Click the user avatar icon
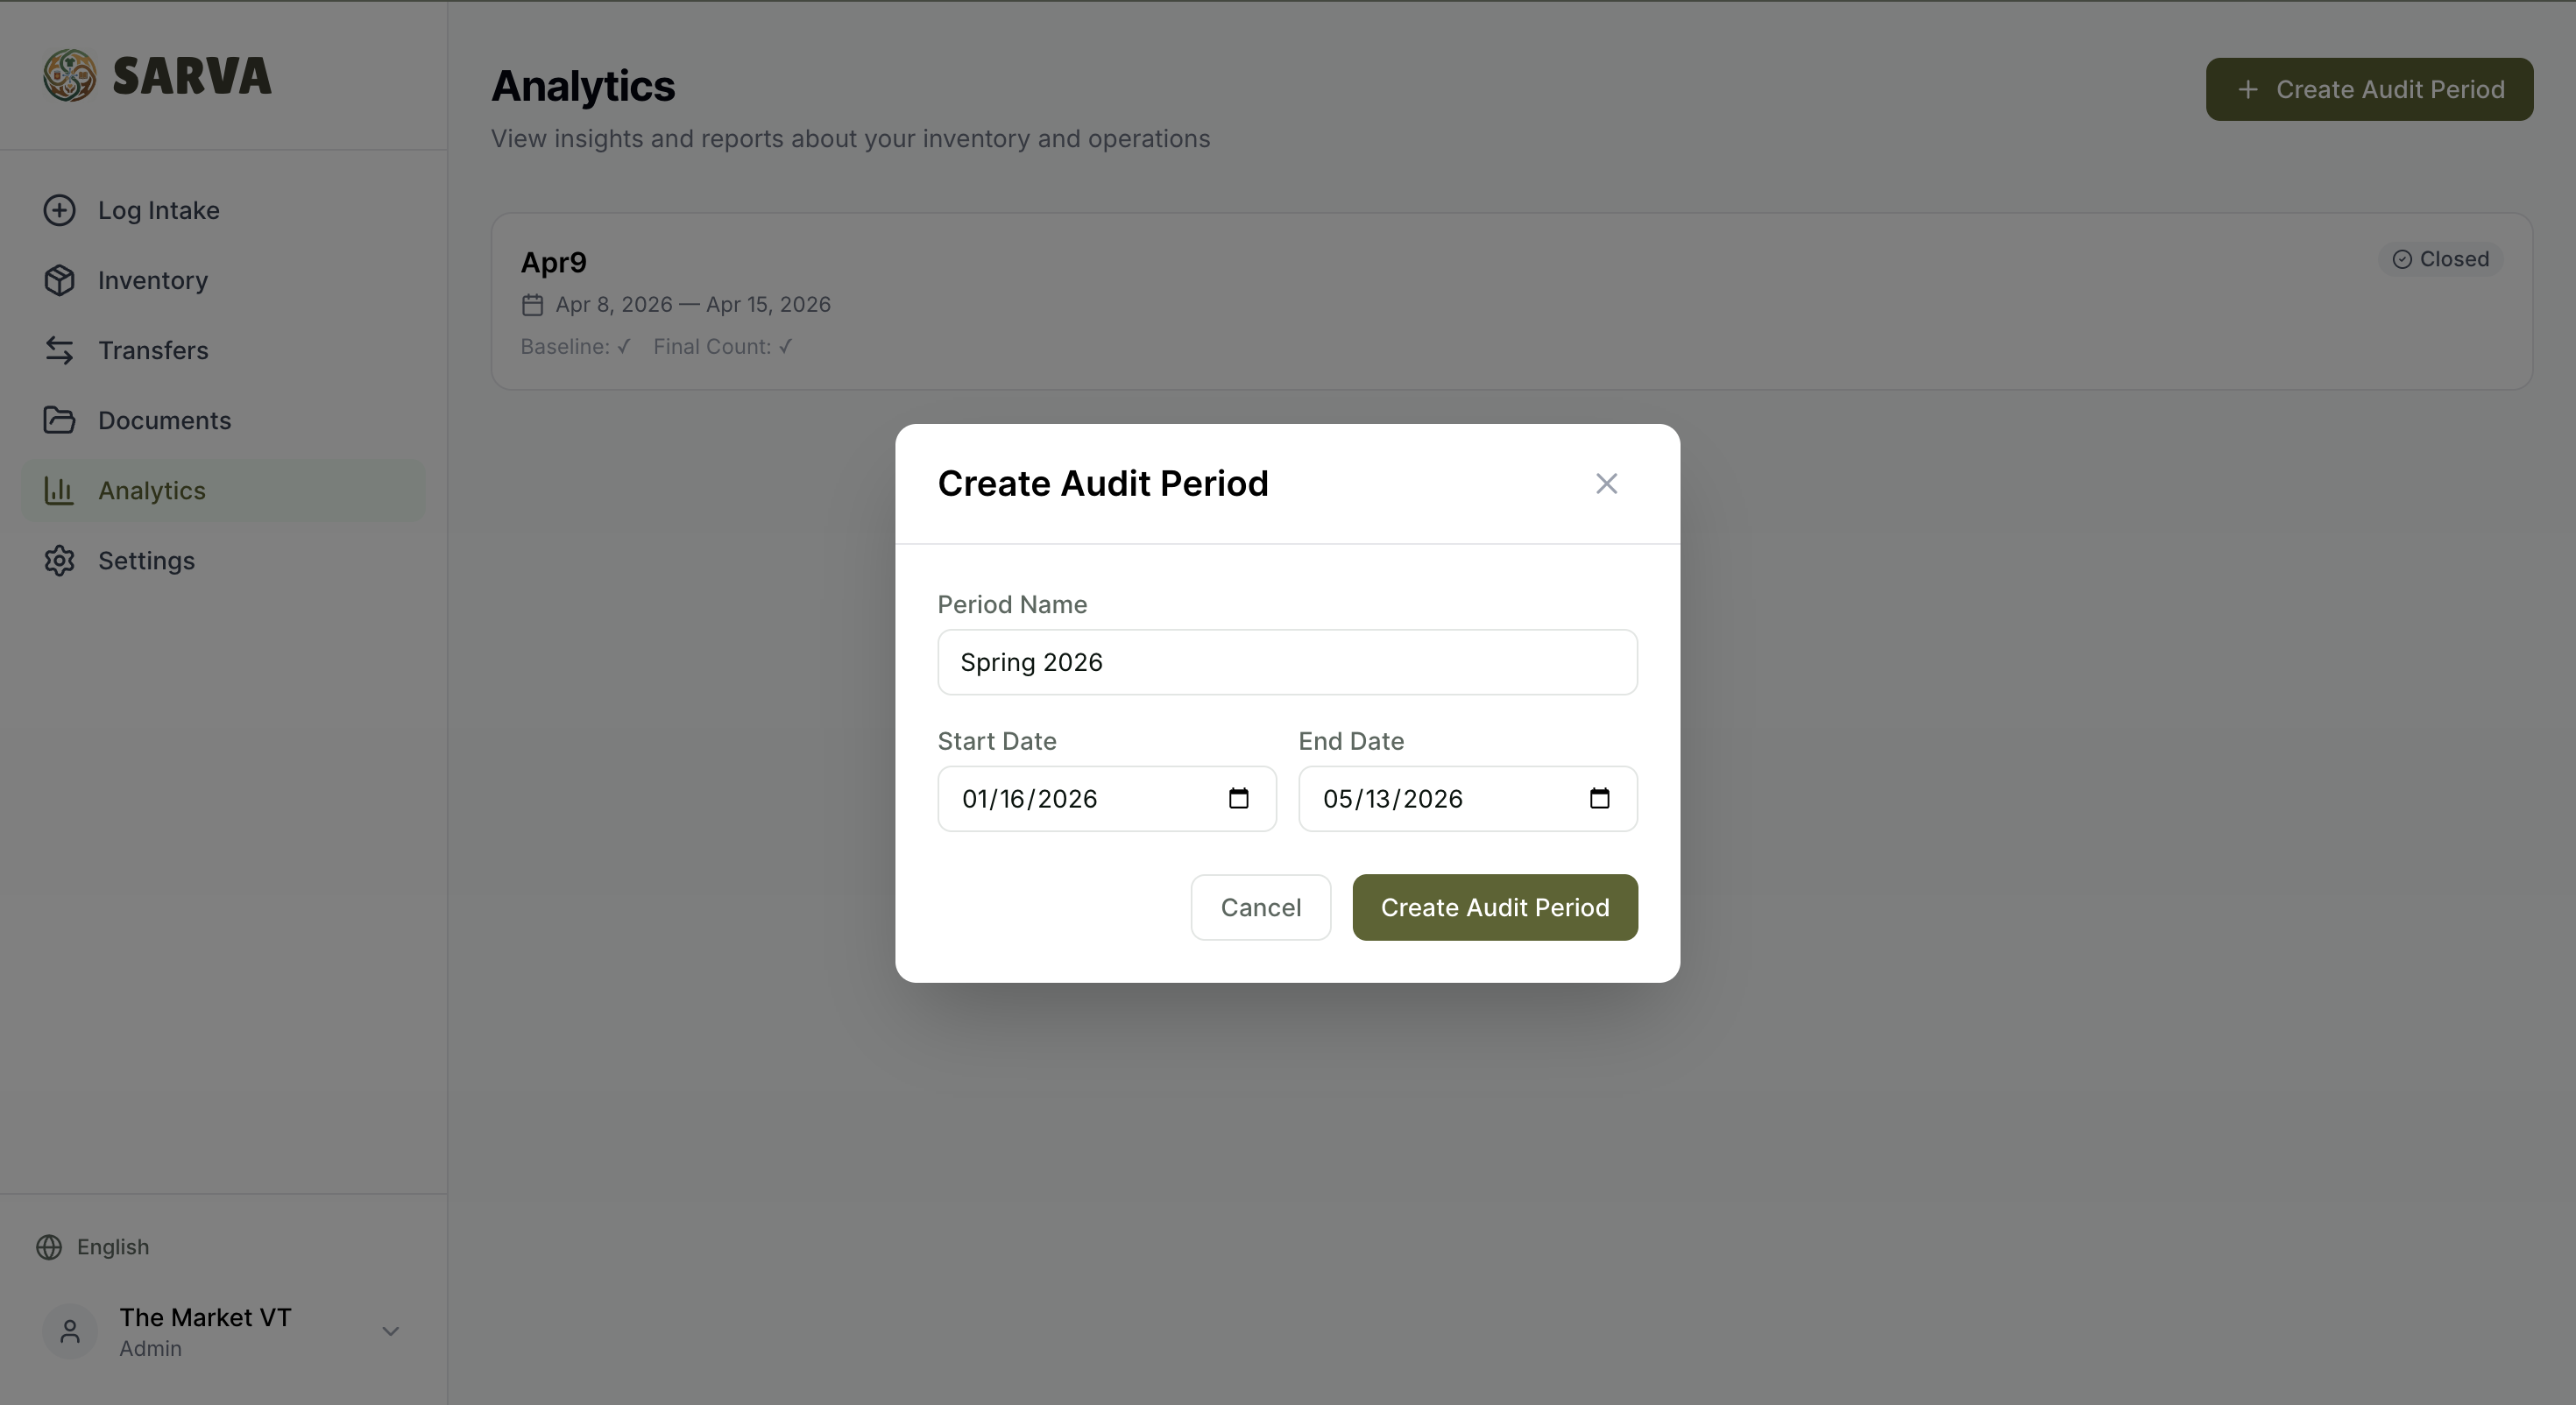 (x=69, y=1331)
